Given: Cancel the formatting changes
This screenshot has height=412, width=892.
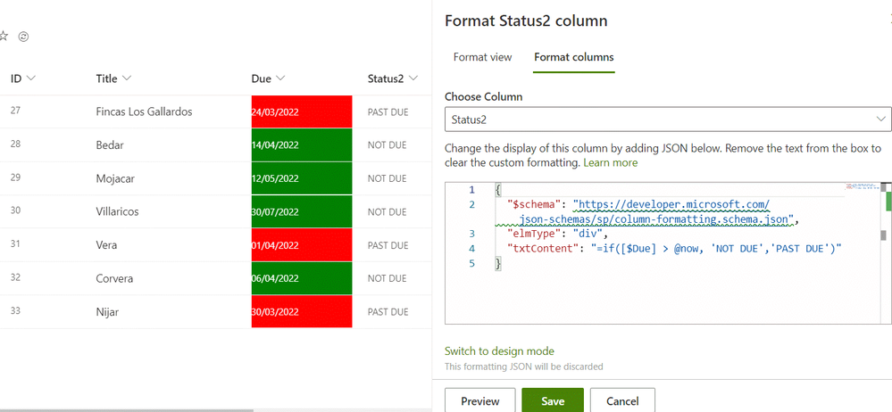Looking at the screenshot, I should (621, 401).
